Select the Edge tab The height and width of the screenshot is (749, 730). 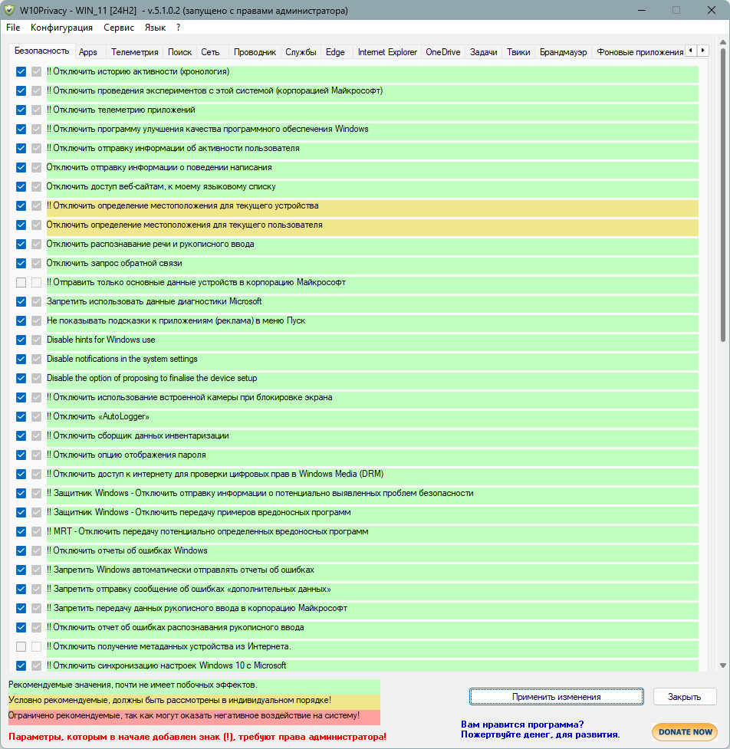(335, 52)
